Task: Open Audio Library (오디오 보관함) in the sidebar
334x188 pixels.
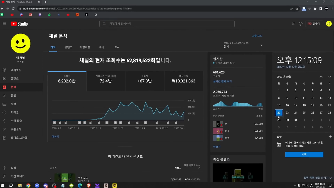Action: pos(19,138)
